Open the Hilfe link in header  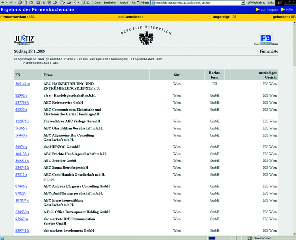click(289, 9)
